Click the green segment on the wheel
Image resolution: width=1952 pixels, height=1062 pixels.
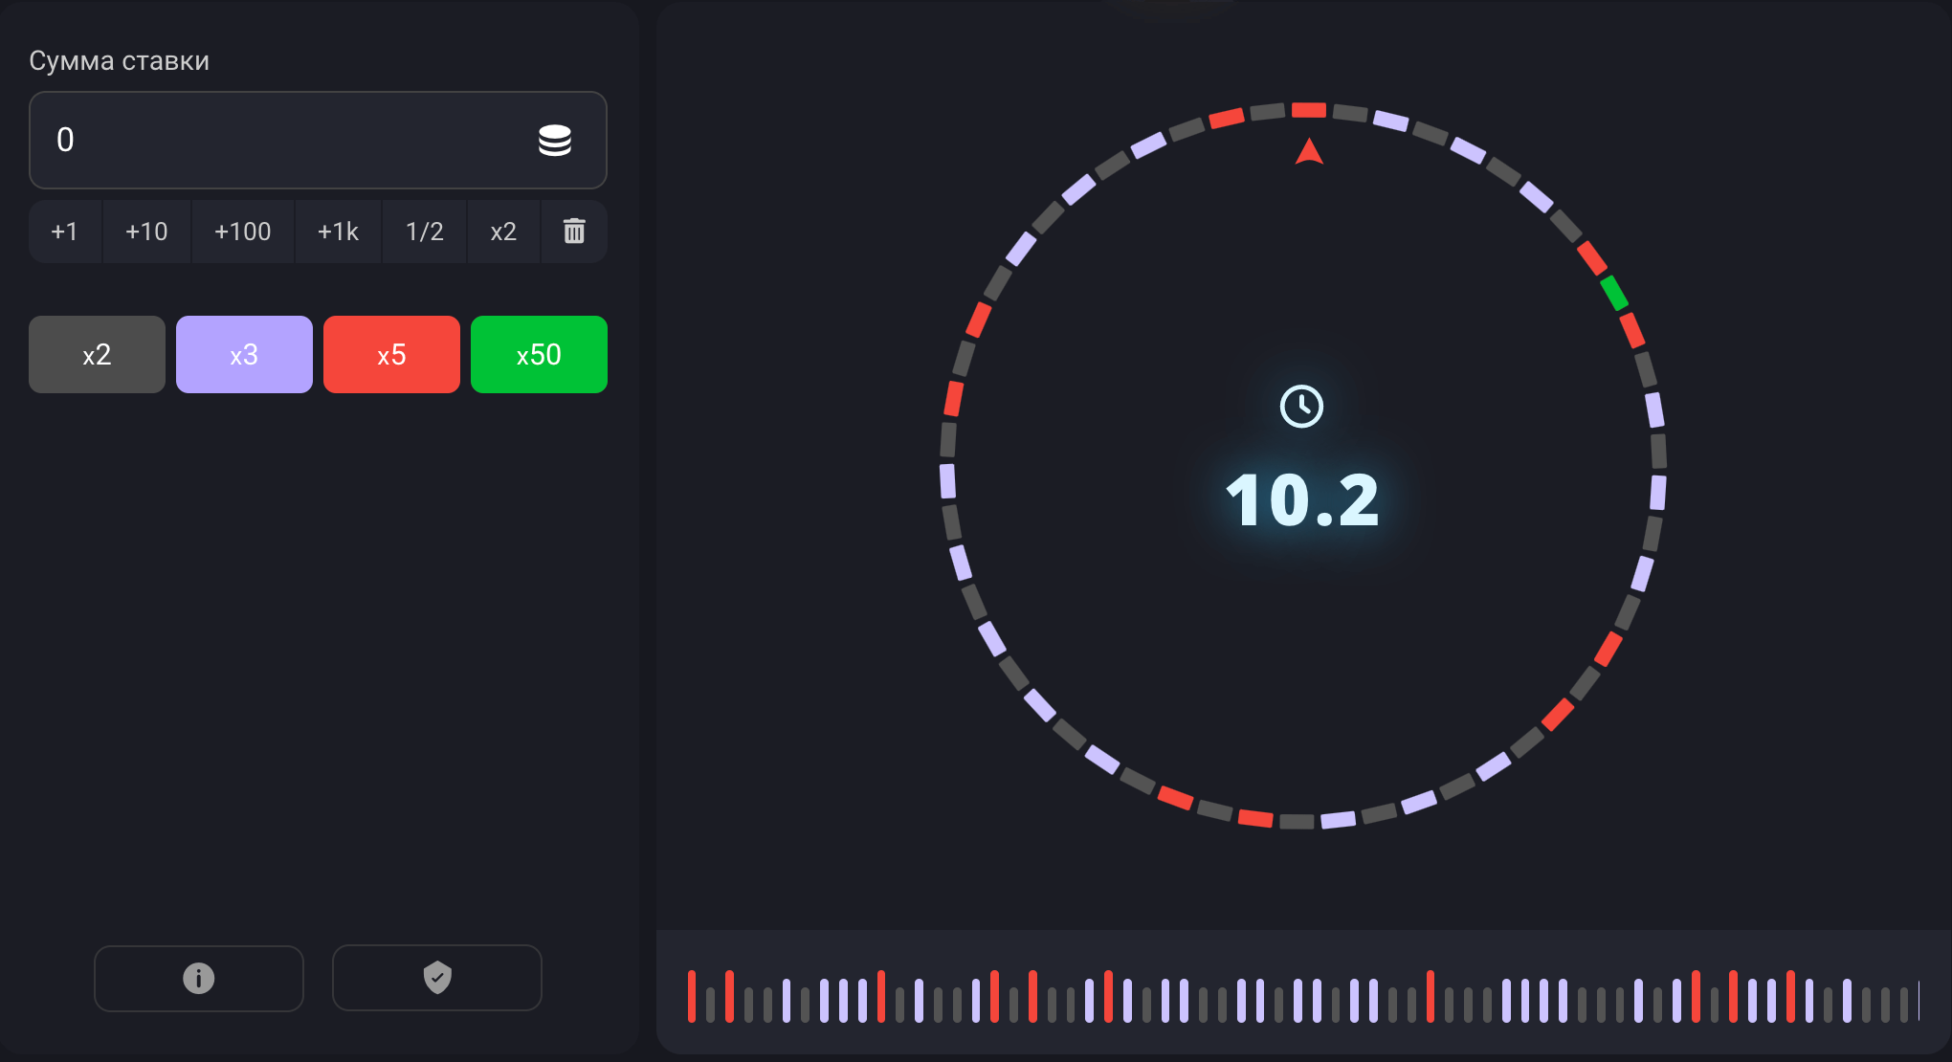pos(1614,293)
